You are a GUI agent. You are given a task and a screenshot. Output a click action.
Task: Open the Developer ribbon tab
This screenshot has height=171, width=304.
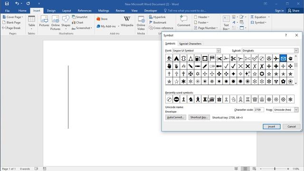pyautogui.click(x=151, y=10)
